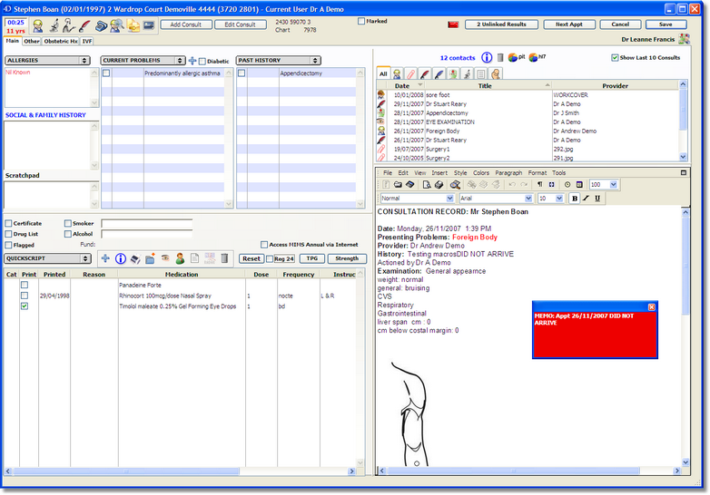
Task: Open the CURRENT PROBLEMS dropdown
Action: pos(143,60)
